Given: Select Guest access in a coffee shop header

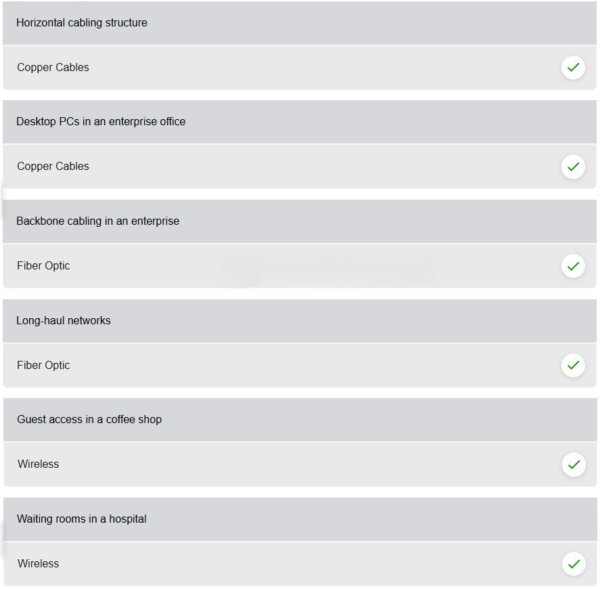Looking at the screenshot, I should click(x=300, y=420).
